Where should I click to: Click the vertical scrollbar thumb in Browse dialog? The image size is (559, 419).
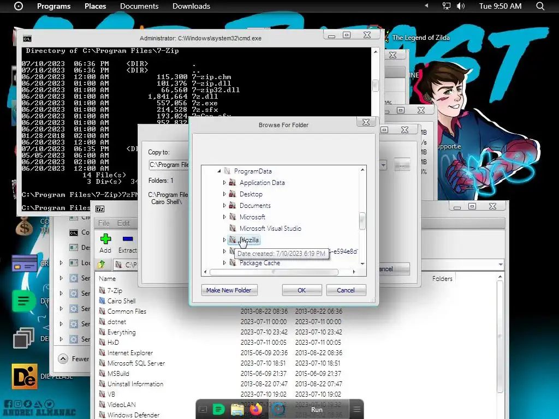coord(362,221)
